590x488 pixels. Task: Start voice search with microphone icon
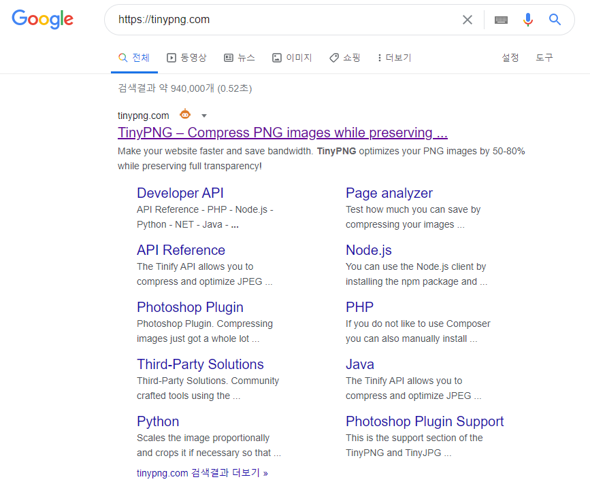(x=528, y=20)
